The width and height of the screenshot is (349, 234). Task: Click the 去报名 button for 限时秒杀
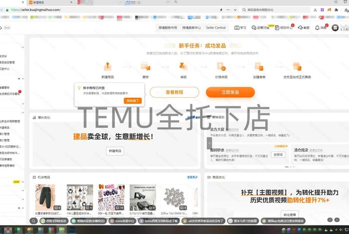click(x=278, y=154)
